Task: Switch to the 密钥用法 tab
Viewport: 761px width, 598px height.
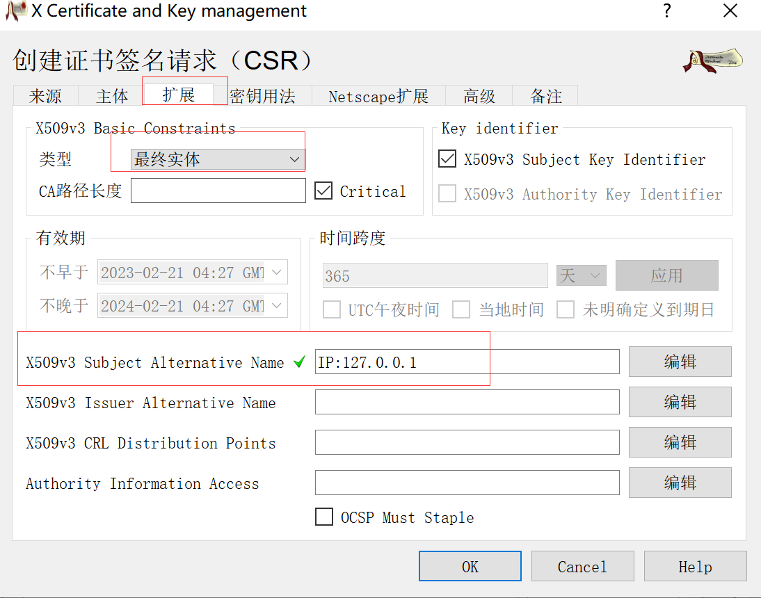Action: tap(265, 96)
